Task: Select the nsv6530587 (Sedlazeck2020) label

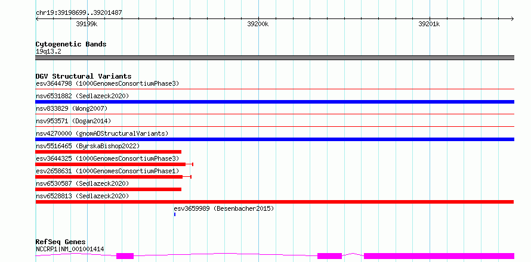Action: 82,183
